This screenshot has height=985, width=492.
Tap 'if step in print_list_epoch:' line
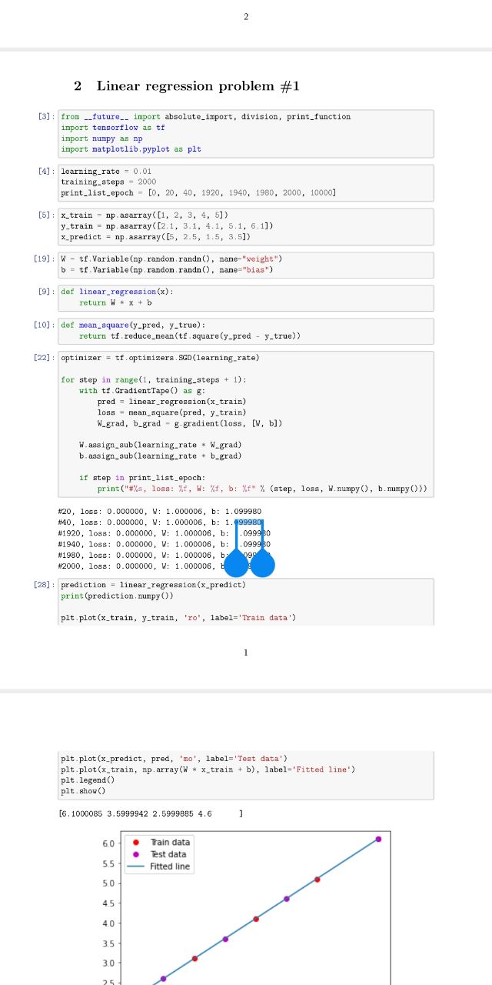[143, 478]
